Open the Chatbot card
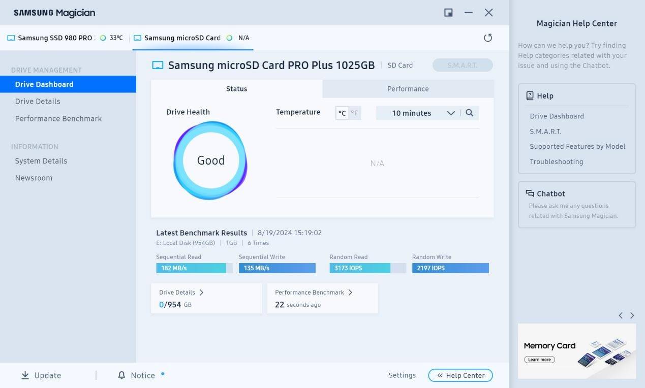The width and height of the screenshot is (645, 388). pyautogui.click(x=577, y=204)
